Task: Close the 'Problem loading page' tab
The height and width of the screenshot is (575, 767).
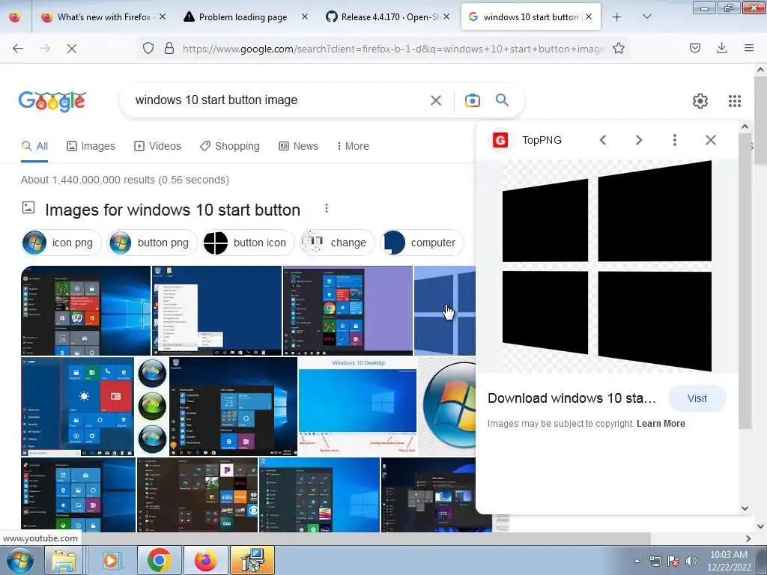Action: click(x=304, y=17)
